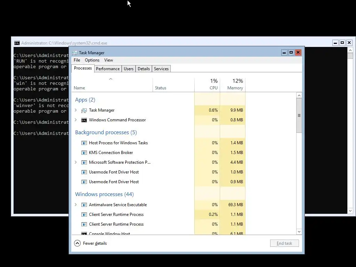Click the Windows Command Processor icon

pos(84,120)
